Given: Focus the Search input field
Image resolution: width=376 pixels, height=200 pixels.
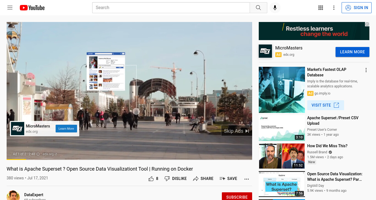Looking at the screenshot, I should (x=171, y=8).
